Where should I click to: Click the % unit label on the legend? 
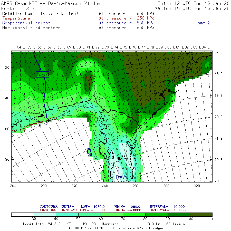(212, 219)
